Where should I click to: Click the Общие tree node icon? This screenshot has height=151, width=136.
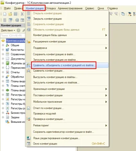pyautogui.click(x=7, y=45)
